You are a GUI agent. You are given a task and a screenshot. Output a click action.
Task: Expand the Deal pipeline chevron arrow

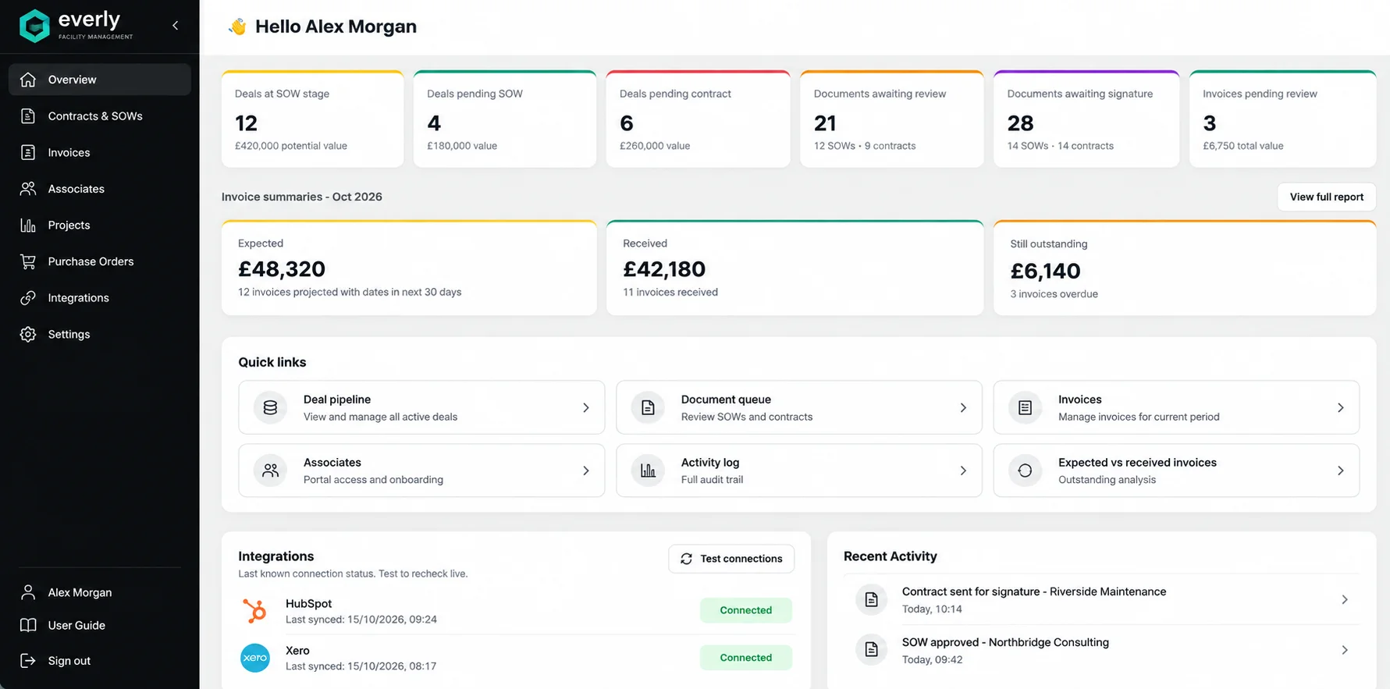[586, 407]
